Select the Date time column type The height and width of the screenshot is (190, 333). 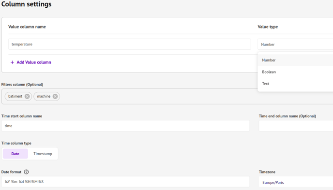pos(15,154)
